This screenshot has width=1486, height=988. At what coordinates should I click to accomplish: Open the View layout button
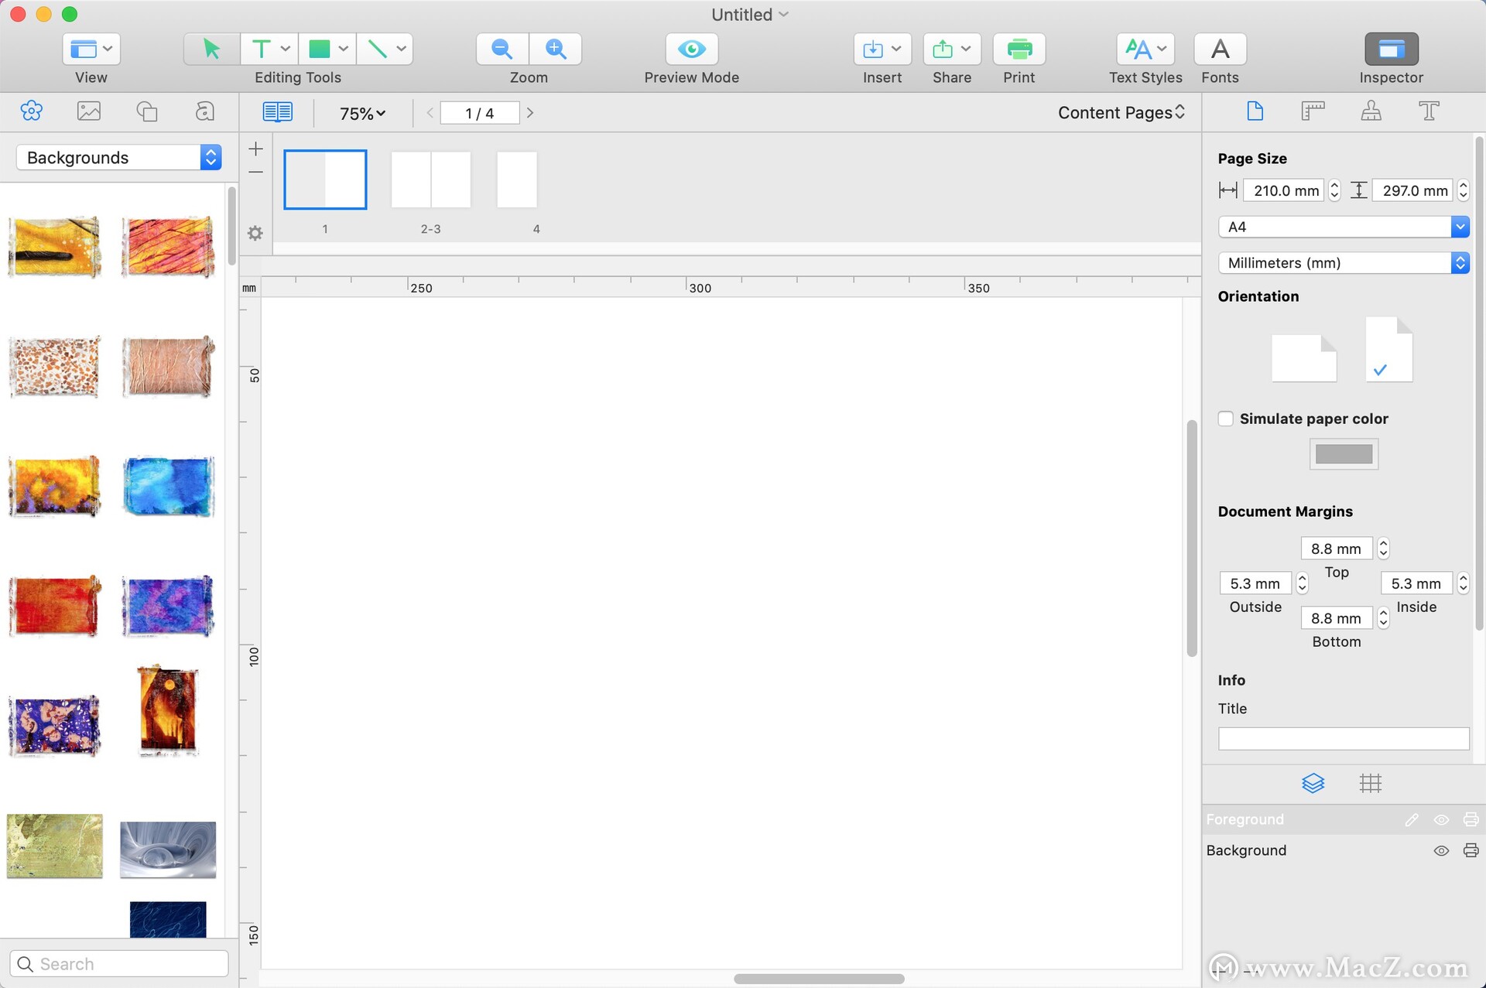click(x=91, y=49)
